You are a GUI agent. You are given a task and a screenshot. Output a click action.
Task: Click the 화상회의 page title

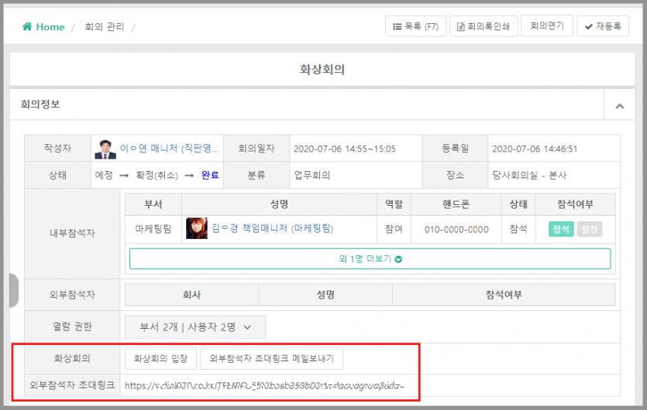pos(322,69)
